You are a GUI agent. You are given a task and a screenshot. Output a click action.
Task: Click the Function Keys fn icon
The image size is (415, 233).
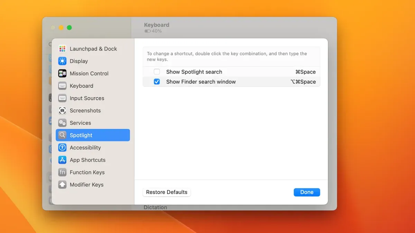(x=62, y=172)
